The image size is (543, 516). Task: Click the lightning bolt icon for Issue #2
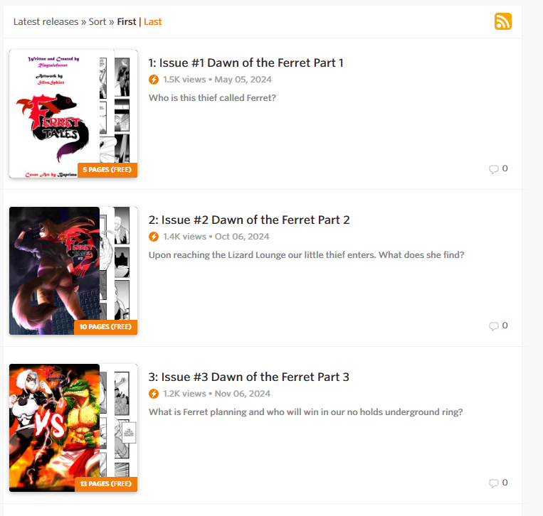click(x=154, y=237)
